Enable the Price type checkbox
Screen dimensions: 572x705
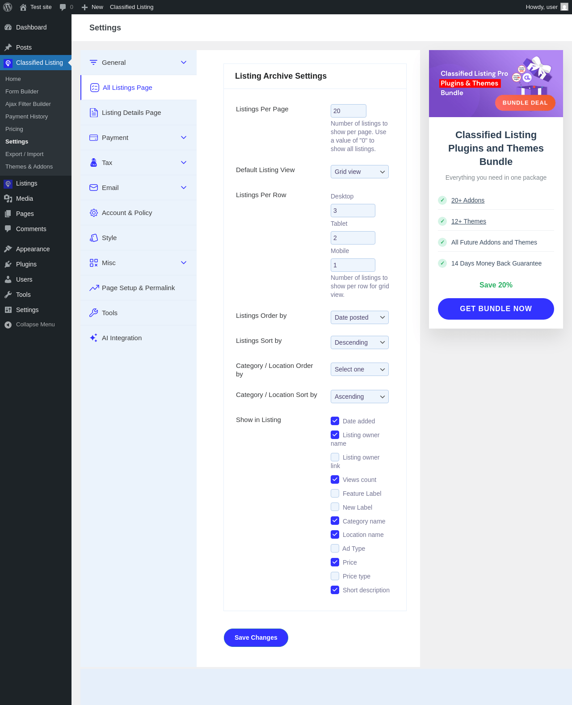point(335,576)
